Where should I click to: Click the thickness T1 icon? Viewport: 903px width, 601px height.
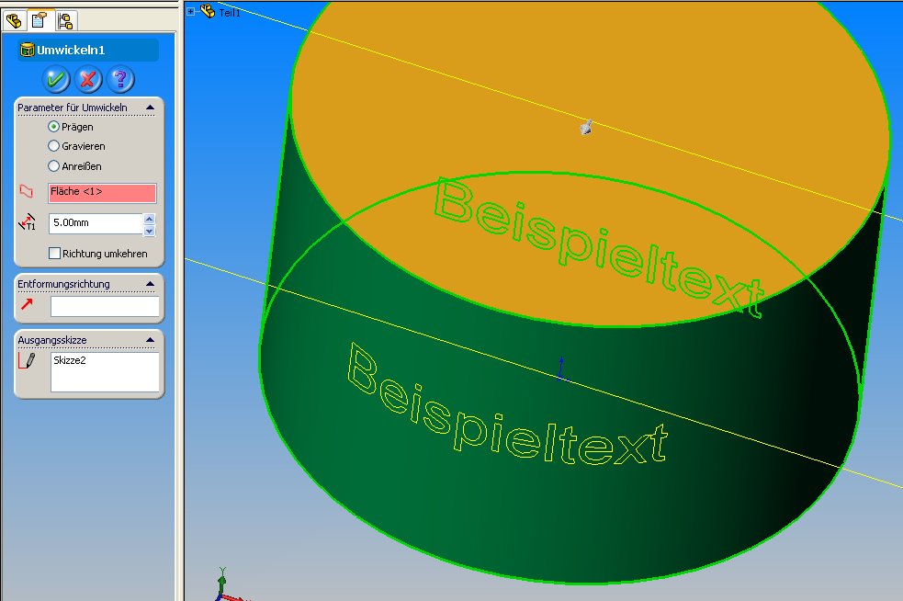pyautogui.click(x=27, y=222)
